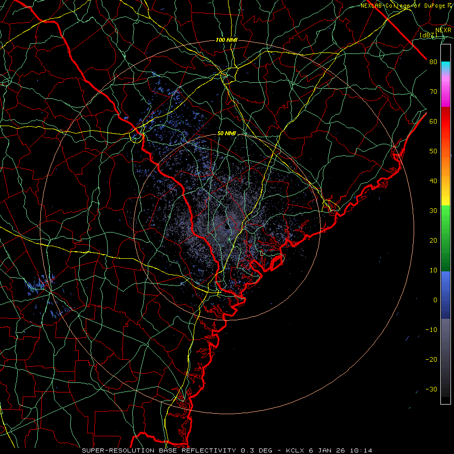Click the '100 NMI' range ring label
454x454 pixels.
click(226, 40)
